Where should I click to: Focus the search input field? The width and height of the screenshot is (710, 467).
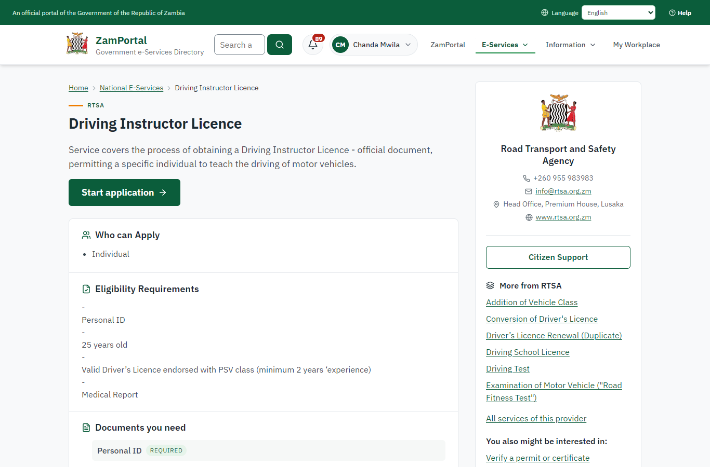click(240, 45)
